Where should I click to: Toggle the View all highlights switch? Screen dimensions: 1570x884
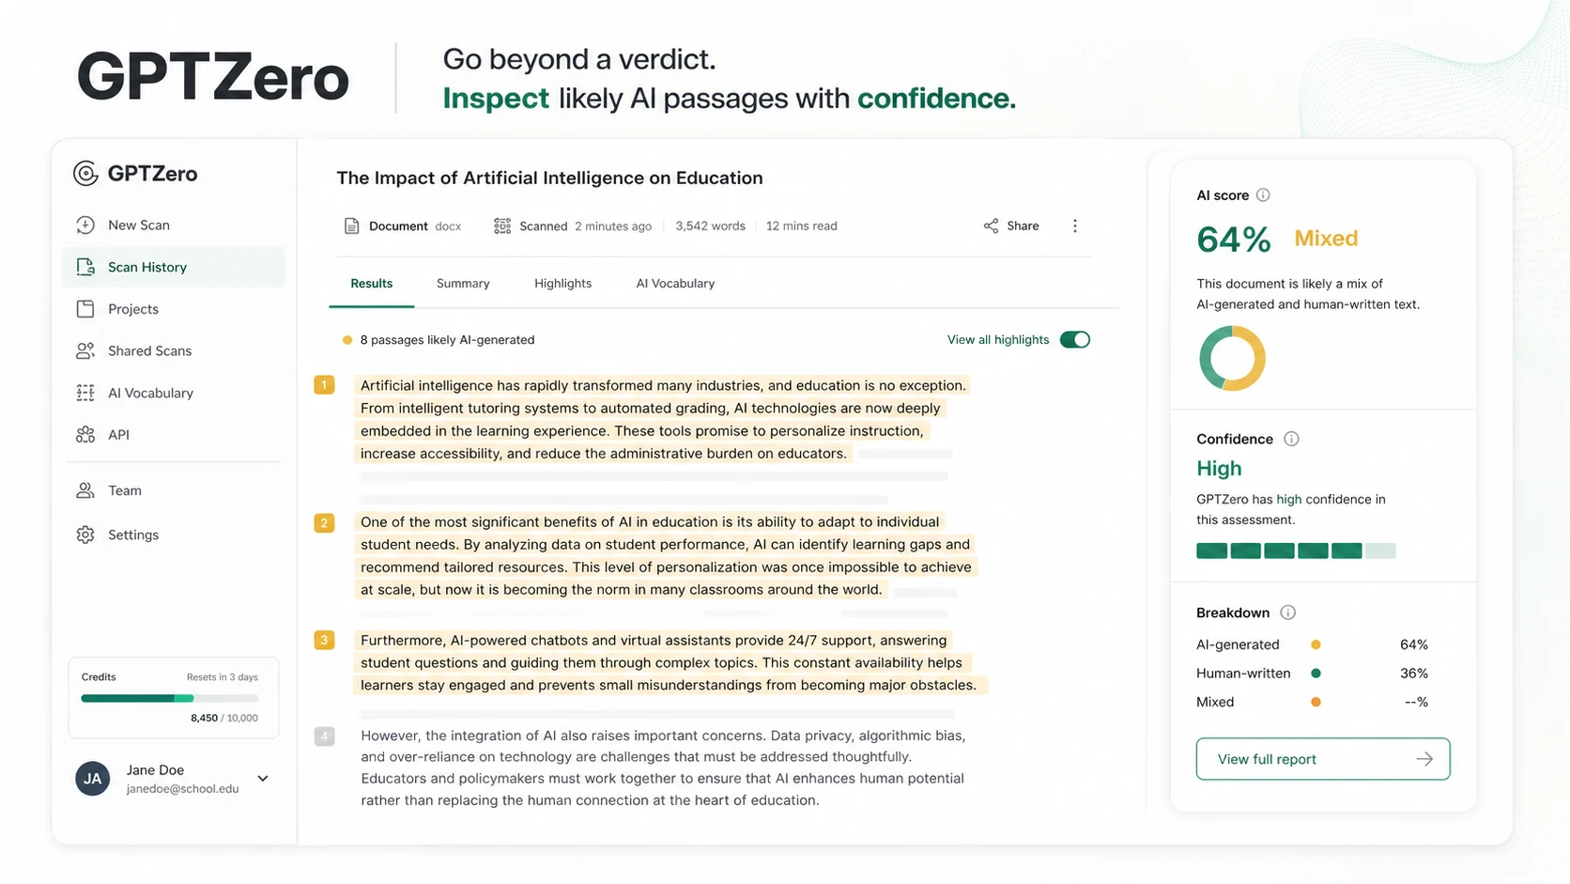(x=1075, y=339)
